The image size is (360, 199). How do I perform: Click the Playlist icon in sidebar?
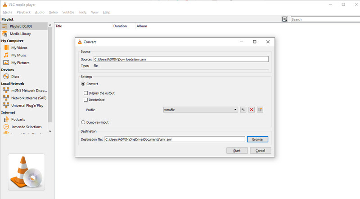(4, 26)
